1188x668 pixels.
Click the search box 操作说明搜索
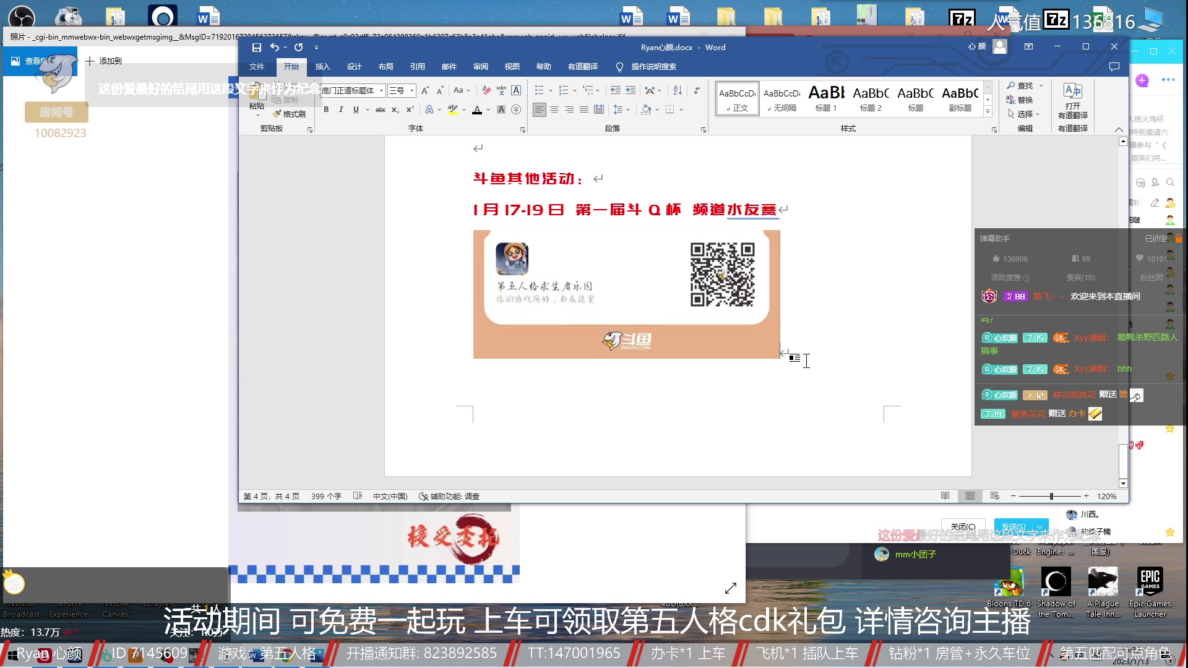(x=653, y=67)
